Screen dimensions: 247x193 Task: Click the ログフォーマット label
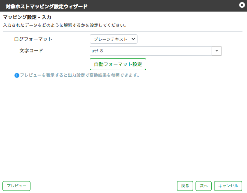(33, 39)
